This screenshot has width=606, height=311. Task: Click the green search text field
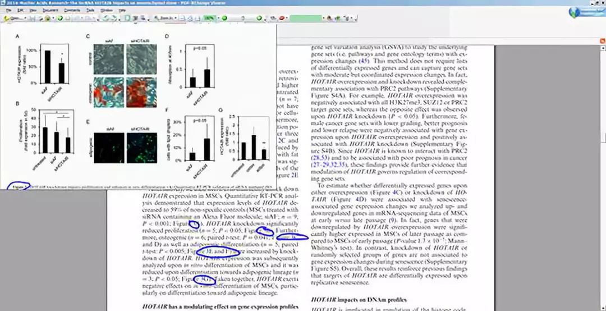pyautogui.click(x=306, y=18)
